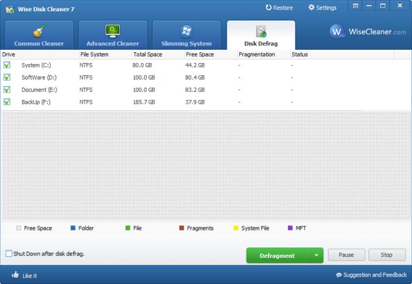The width and height of the screenshot is (412, 284).
Task: Click the Slimming System Windows icon
Action: pos(186,31)
